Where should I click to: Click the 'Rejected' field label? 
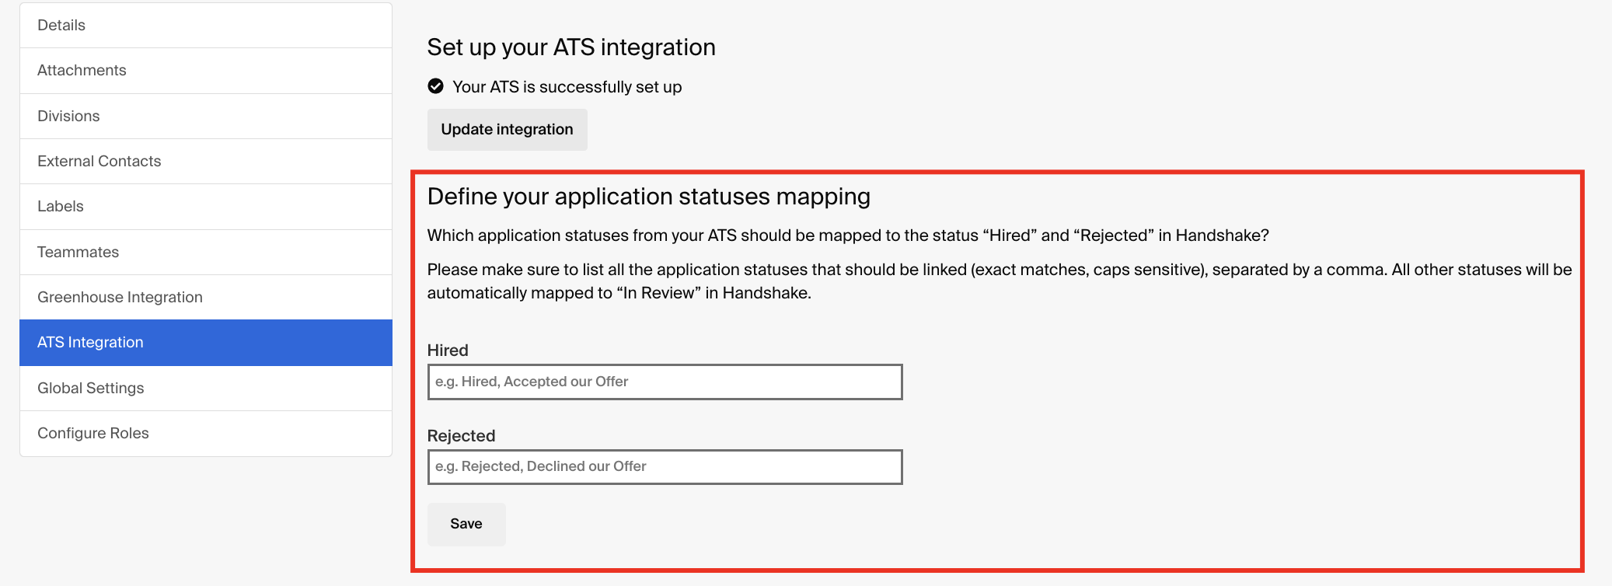(x=461, y=436)
